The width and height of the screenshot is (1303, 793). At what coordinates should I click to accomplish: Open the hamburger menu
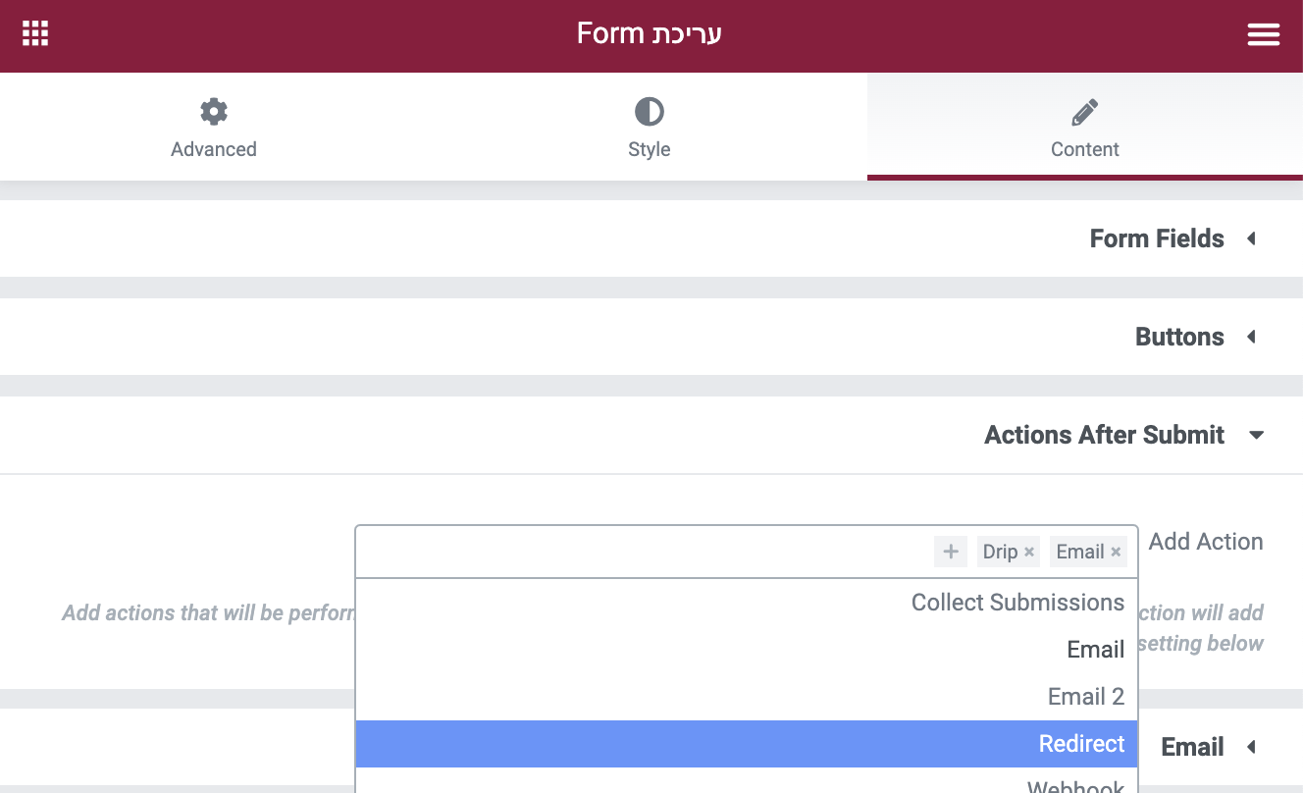click(x=1263, y=34)
